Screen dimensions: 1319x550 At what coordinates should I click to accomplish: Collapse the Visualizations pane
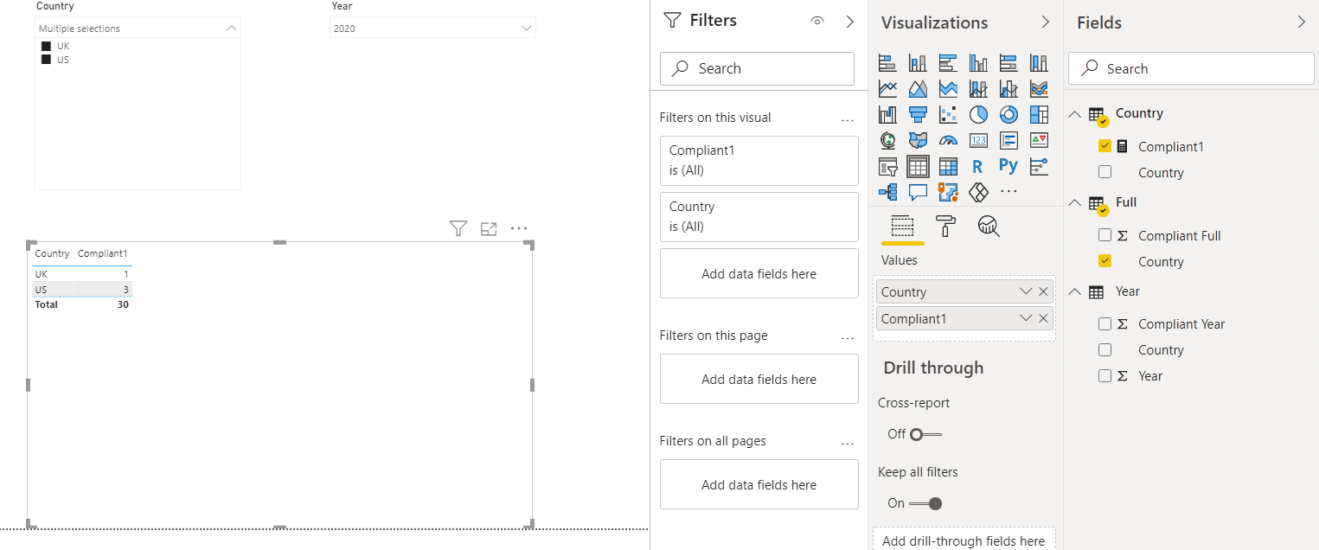pyautogui.click(x=1045, y=22)
